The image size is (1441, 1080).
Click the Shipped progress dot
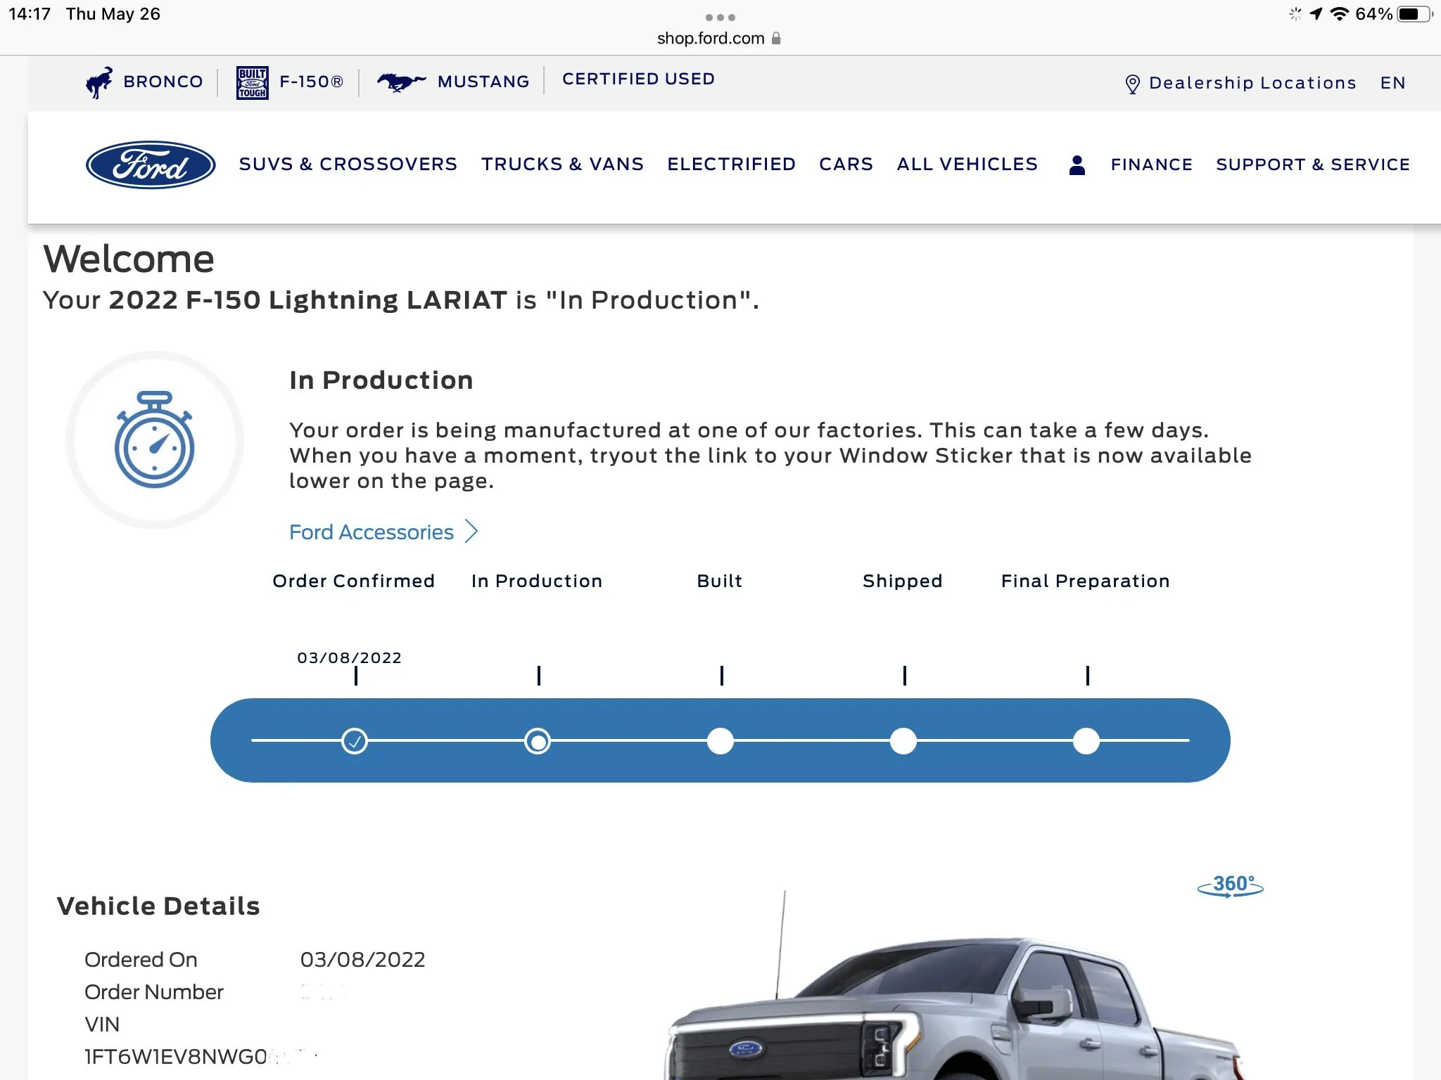[903, 741]
